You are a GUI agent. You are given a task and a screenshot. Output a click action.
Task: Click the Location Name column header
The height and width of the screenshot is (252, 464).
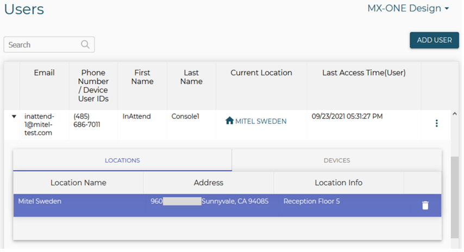pyautogui.click(x=78, y=183)
